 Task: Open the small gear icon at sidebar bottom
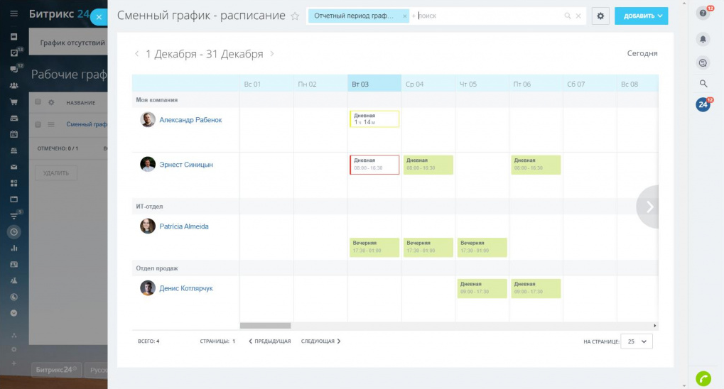[x=13, y=349]
